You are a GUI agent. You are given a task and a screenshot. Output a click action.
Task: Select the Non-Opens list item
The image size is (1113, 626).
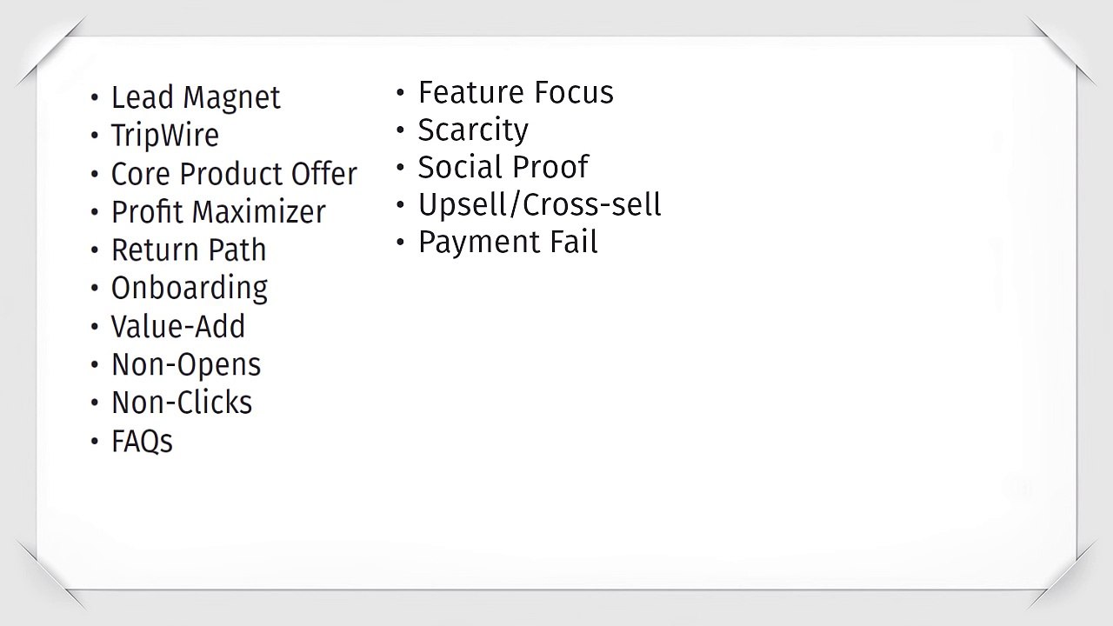tap(186, 365)
